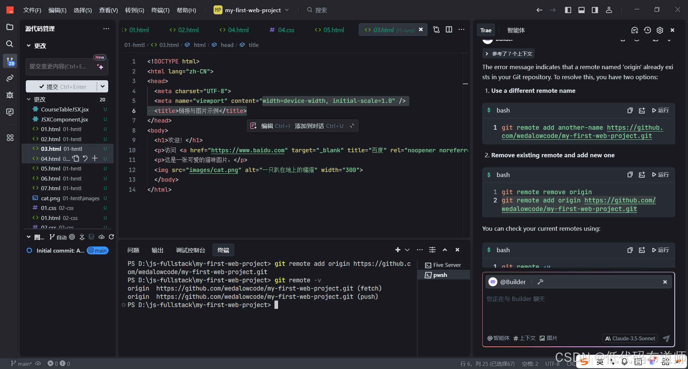This screenshot has height=369, width=688.
Task: Copy the first bash code block
Action: pyautogui.click(x=630, y=110)
